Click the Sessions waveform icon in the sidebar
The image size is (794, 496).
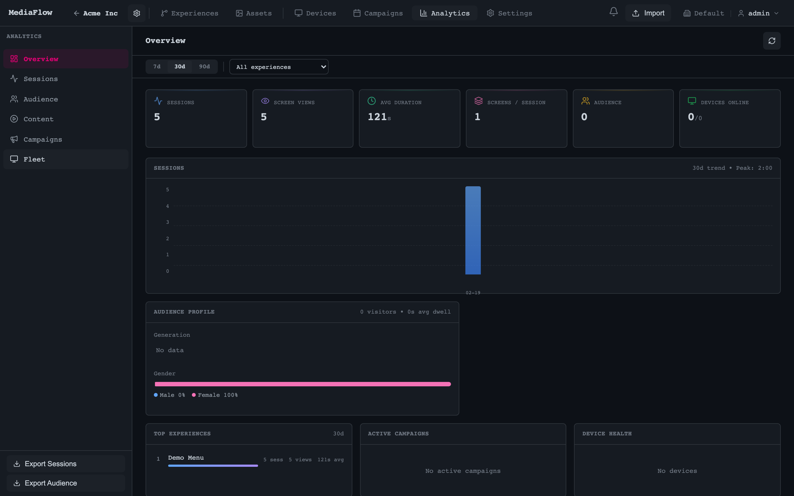tap(14, 79)
